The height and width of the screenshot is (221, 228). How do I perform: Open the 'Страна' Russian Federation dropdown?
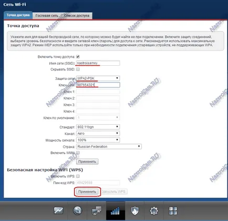(x=109, y=146)
